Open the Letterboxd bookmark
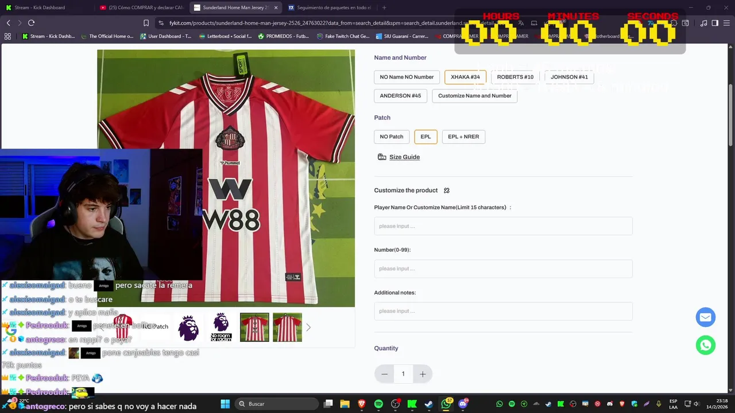The height and width of the screenshot is (413, 735). (225, 36)
